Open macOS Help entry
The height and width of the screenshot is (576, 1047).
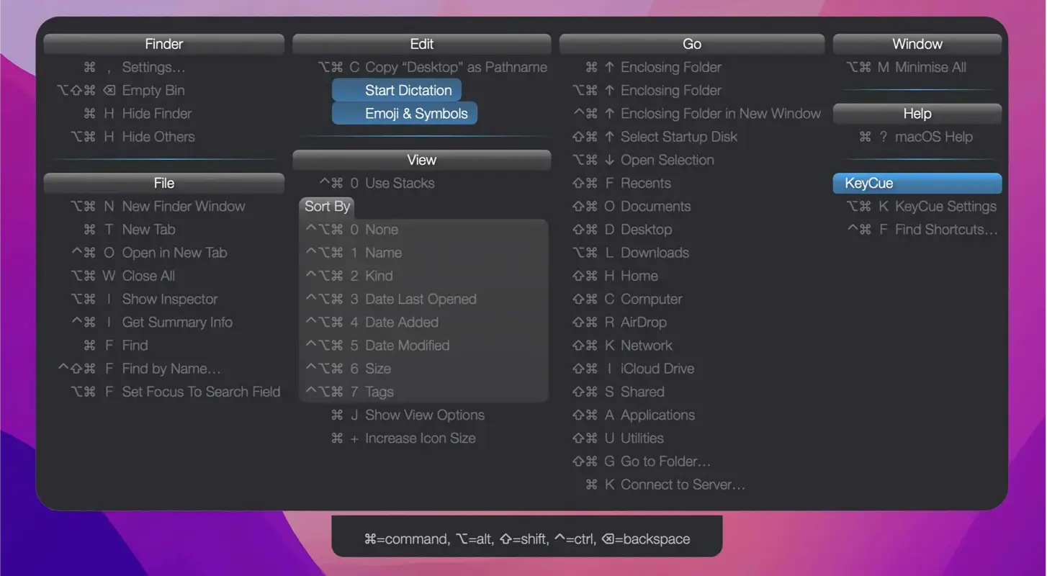pos(933,137)
